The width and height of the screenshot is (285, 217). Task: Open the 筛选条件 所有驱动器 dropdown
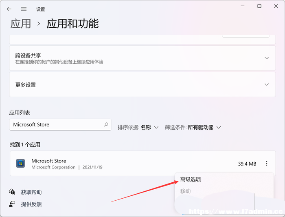click(x=193, y=127)
